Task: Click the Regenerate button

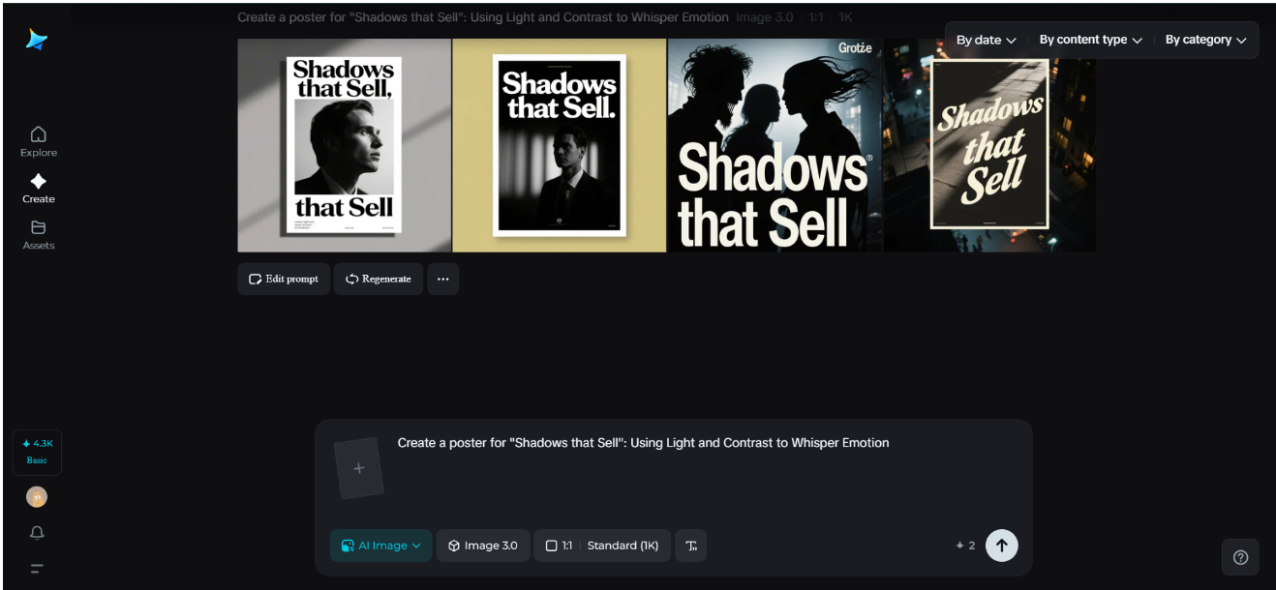Action: pyautogui.click(x=379, y=279)
